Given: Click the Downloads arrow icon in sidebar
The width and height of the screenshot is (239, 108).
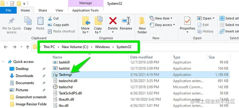Looking at the screenshot, I should 12,76.
